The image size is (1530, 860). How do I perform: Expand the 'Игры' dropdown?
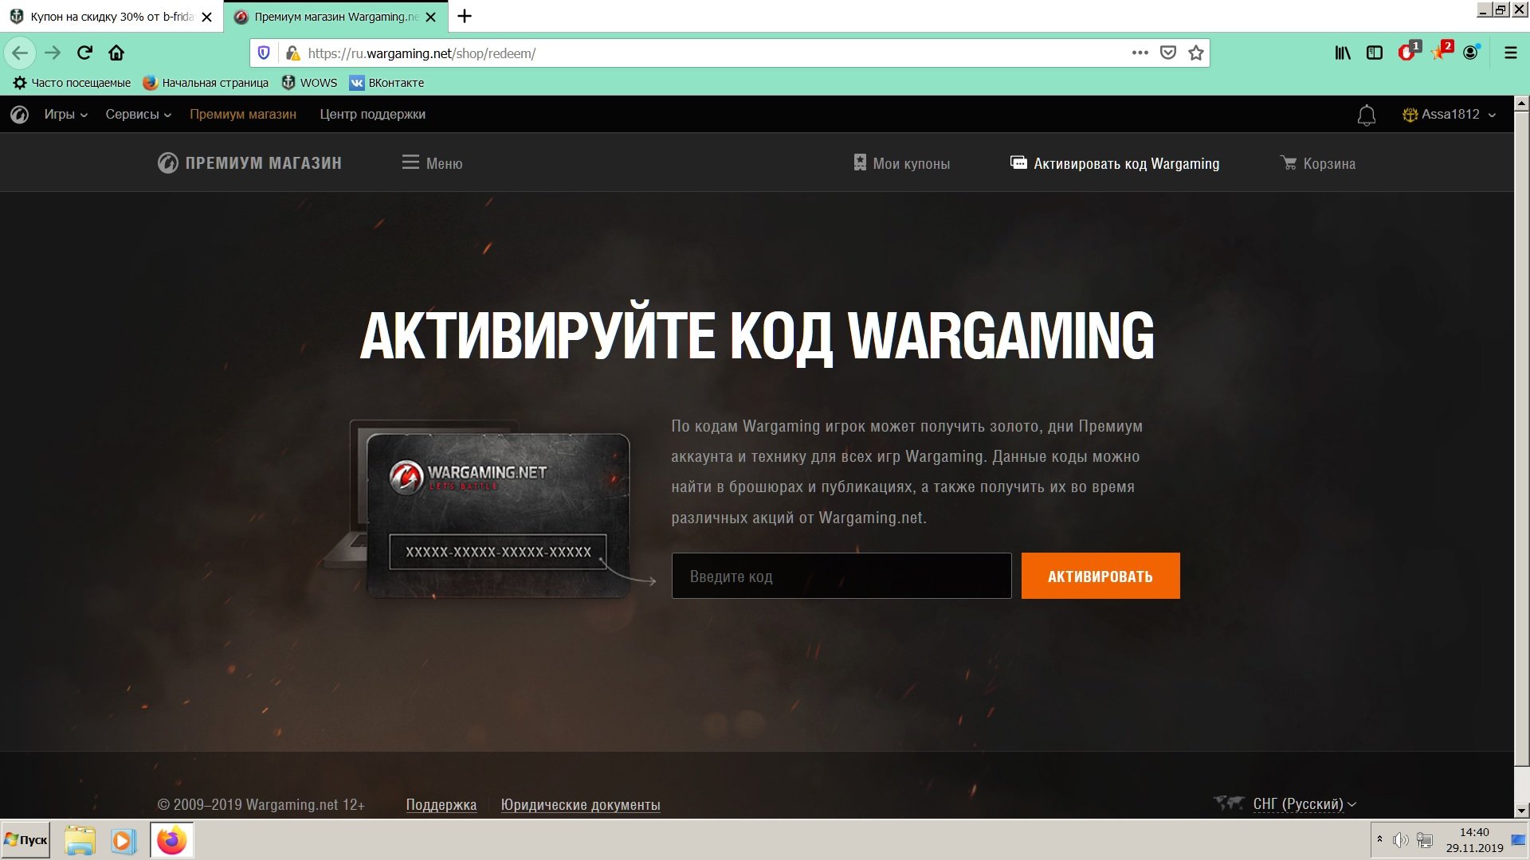click(65, 115)
